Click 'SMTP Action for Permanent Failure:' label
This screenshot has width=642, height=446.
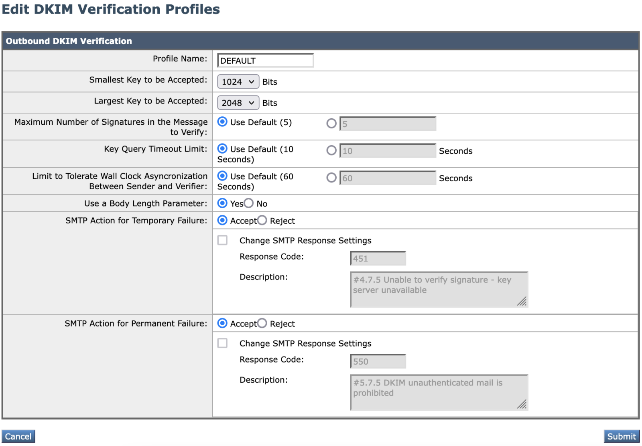136,324
